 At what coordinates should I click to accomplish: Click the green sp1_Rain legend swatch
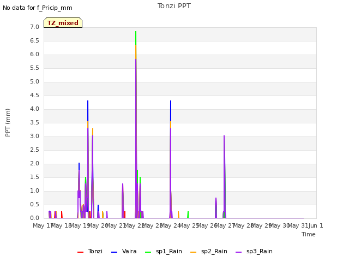click(148, 252)
